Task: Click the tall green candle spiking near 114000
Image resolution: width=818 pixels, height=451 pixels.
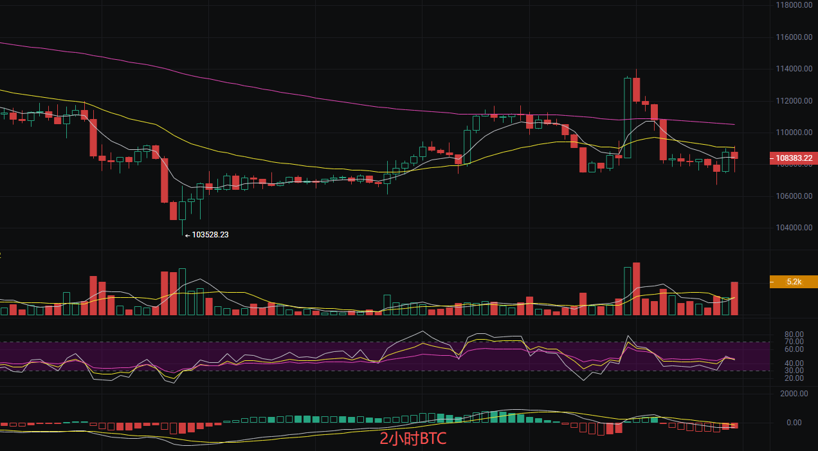Action: coord(627,117)
